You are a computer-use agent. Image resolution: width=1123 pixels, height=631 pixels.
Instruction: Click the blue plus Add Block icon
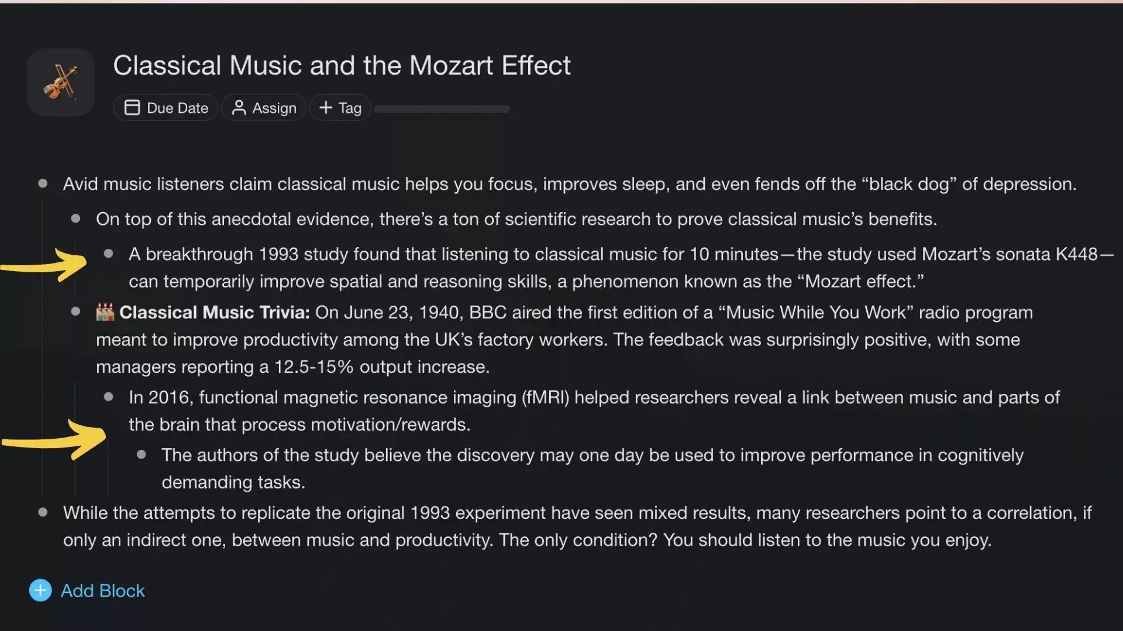40,591
